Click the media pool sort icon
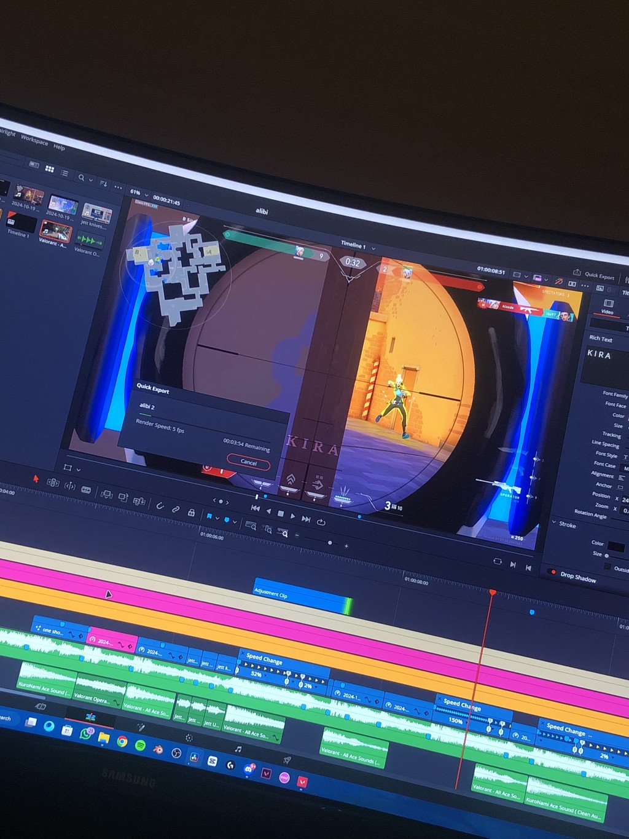The height and width of the screenshot is (839, 629). 103,183
